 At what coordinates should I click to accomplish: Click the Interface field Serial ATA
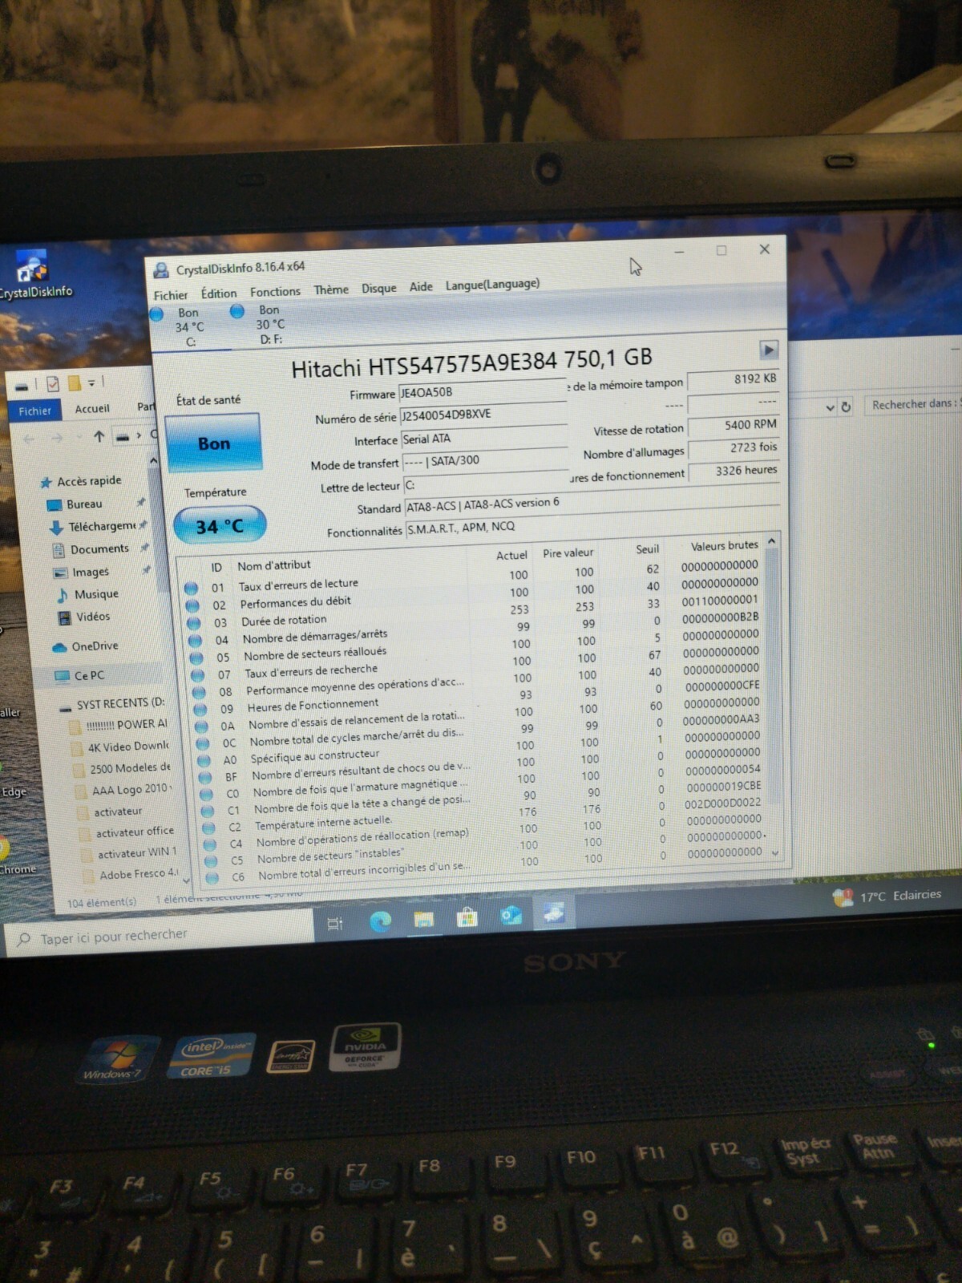pos(483,438)
